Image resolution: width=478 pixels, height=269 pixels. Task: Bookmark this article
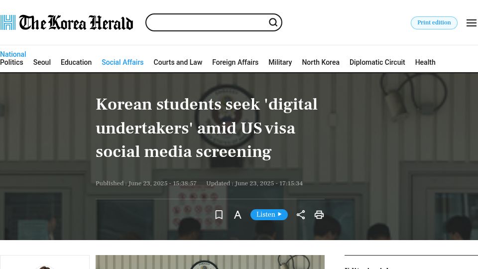(x=219, y=215)
